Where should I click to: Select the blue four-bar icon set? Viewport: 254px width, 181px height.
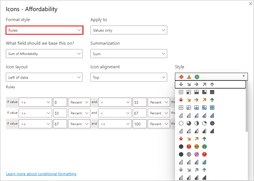click(193, 162)
